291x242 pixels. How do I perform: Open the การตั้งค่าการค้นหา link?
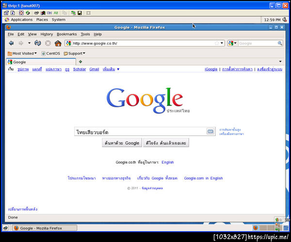click(237, 69)
